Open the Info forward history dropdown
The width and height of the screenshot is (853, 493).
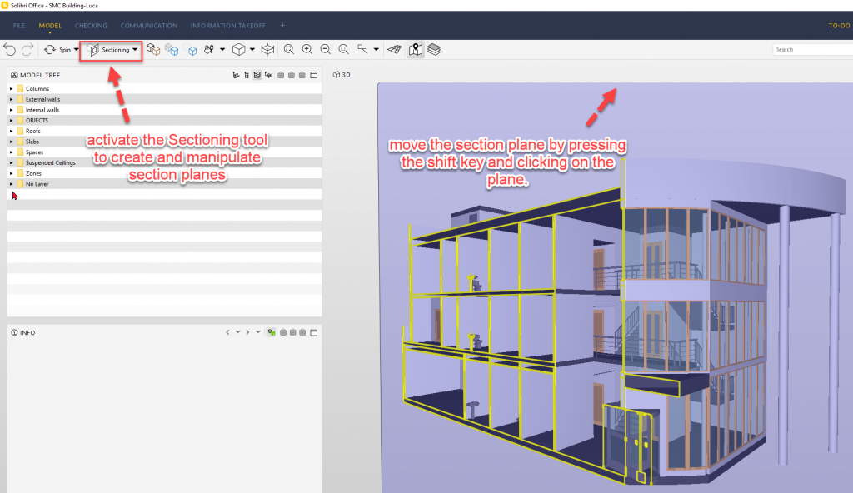258,332
